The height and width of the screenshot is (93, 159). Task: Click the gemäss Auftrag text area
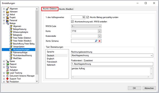[111, 71]
